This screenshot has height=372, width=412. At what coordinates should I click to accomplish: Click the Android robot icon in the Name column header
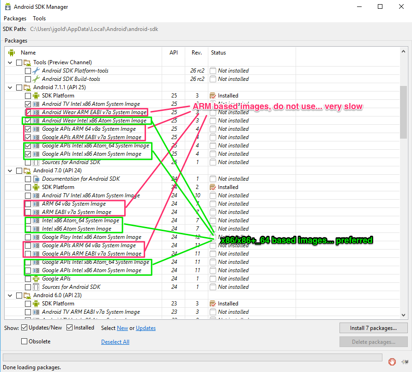(x=12, y=53)
